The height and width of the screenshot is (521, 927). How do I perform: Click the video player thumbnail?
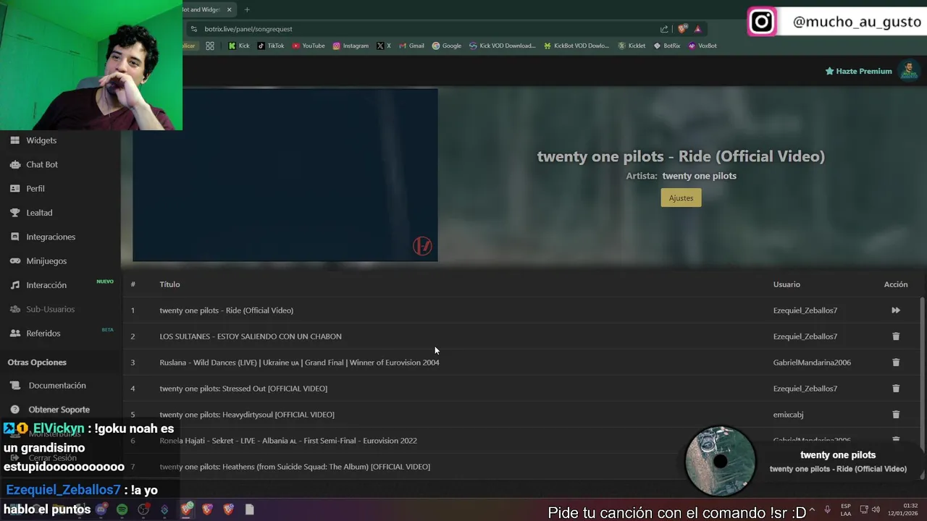[x=285, y=174]
